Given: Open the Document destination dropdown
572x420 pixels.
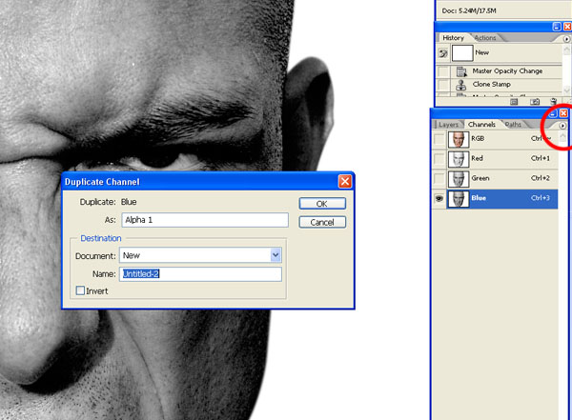Looking at the screenshot, I should pyautogui.click(x=276, y=255).
